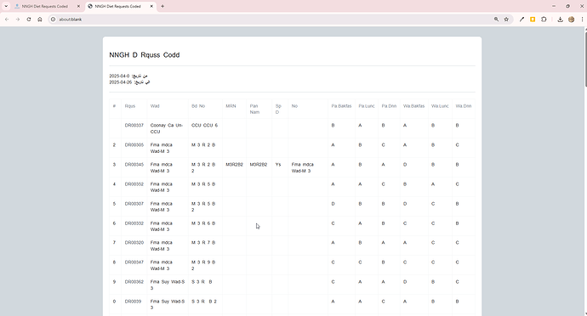Open the Chrome three-dot menu
The width and height of the screenshot is (587, 316).
582,20
